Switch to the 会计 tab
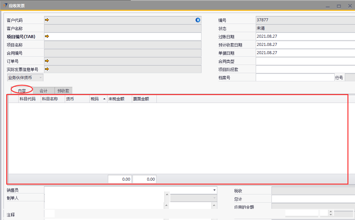The image size is (355, 220). coord(43,91)
